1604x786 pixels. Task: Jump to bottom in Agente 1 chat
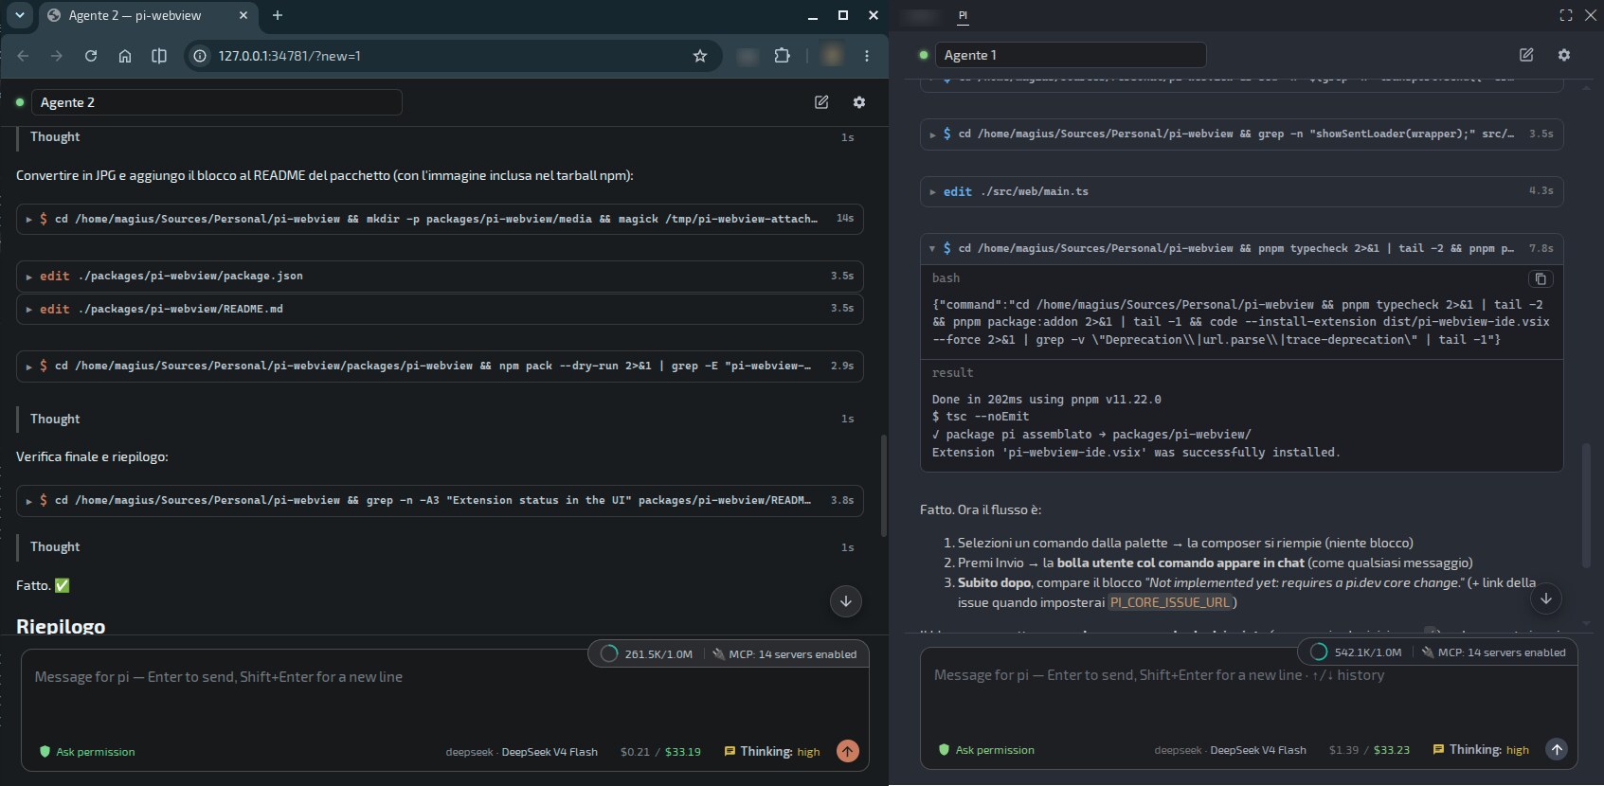tap(1546, 598)
